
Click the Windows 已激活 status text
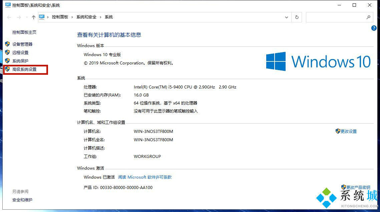[x=99, y=177]
